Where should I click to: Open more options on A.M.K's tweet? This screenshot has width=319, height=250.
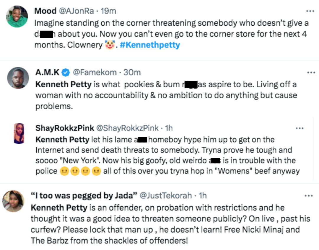click(311, 72)
